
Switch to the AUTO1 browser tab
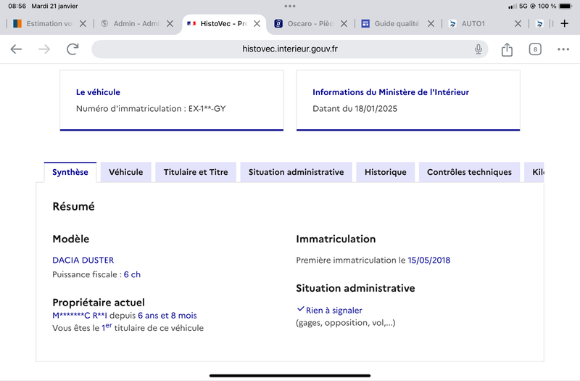(479, 24)
